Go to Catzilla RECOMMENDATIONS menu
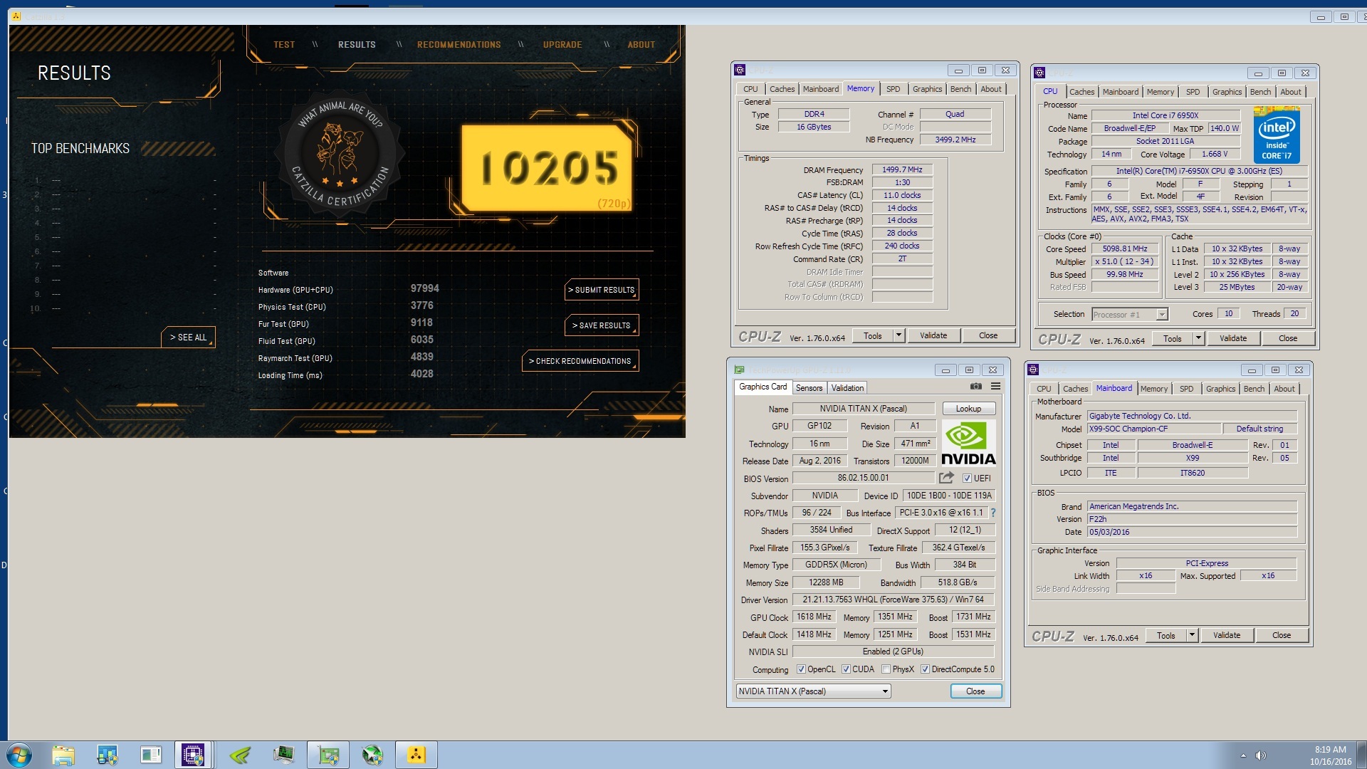The width and height of the screenshot is (1367, 769). [459, 45]
